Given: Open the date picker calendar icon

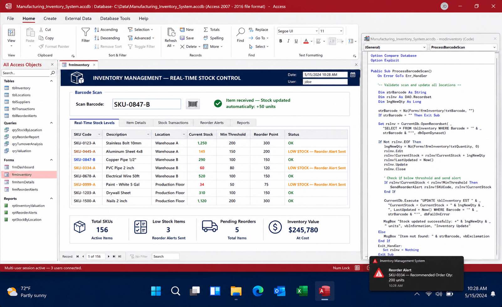Looking at the screenshot, I should 353,75.
